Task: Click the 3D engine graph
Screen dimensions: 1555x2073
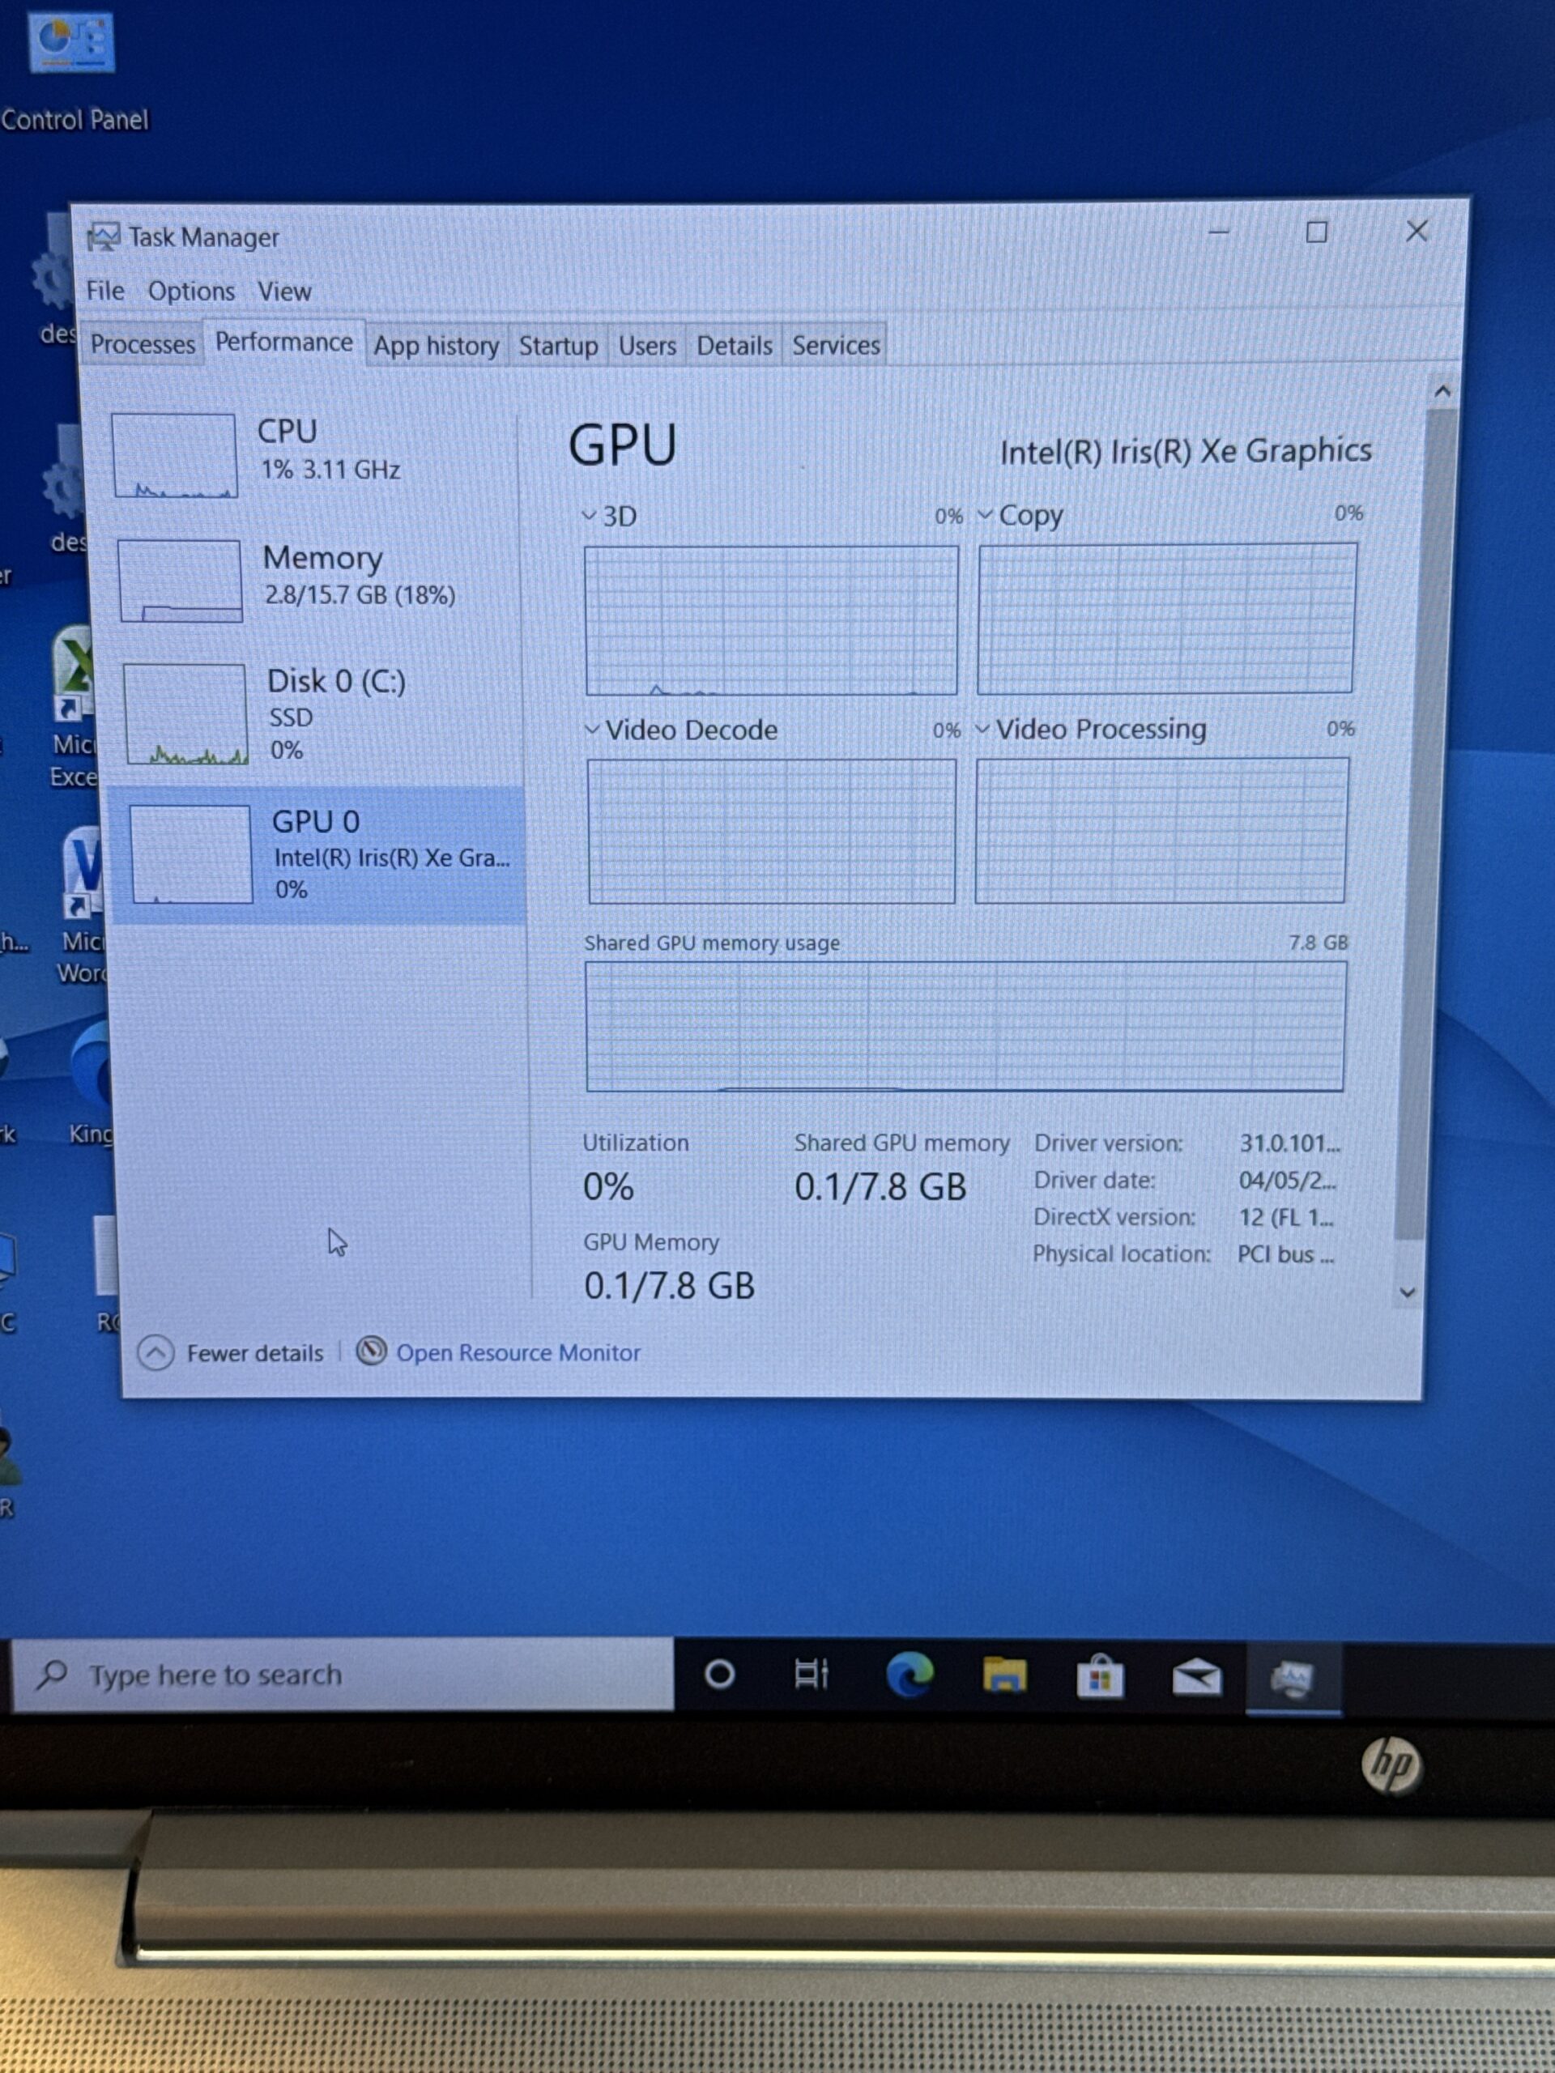Action: (x=771, y=620)
